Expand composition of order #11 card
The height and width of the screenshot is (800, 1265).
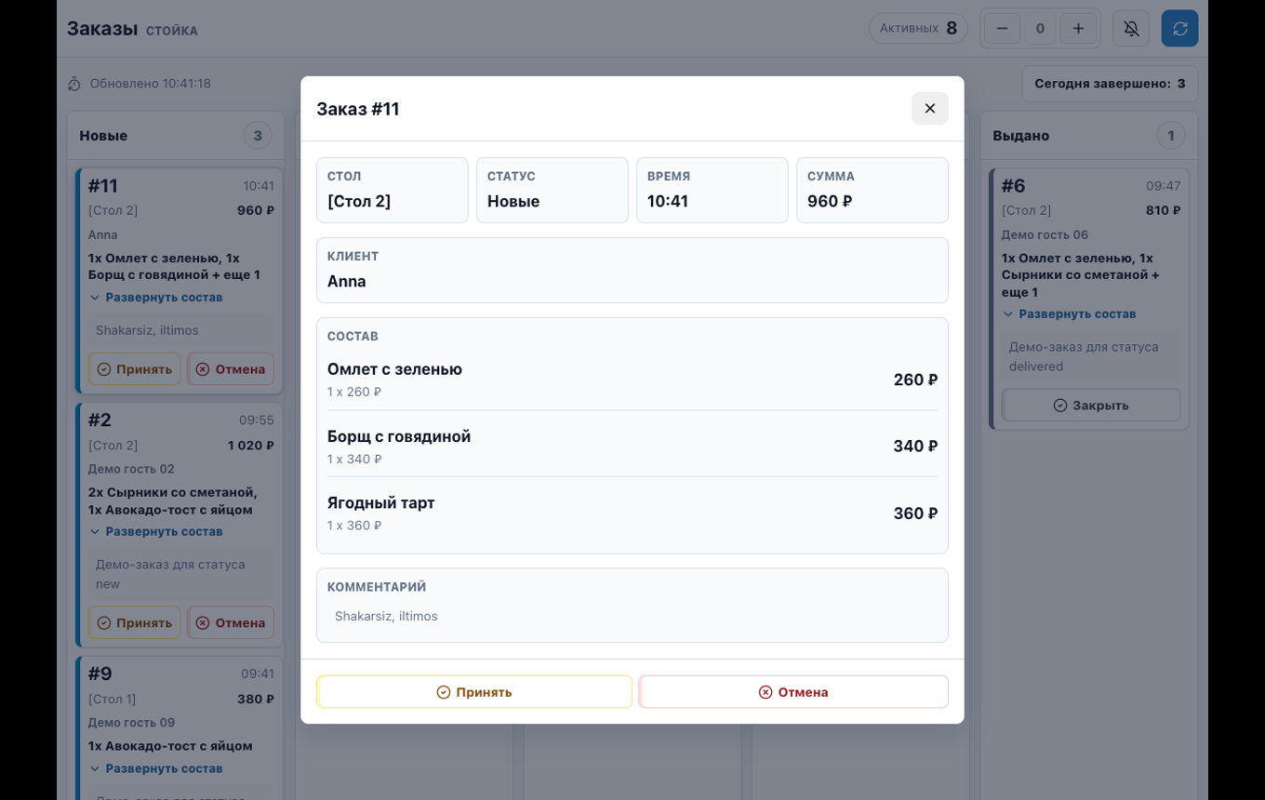[156, 298]
